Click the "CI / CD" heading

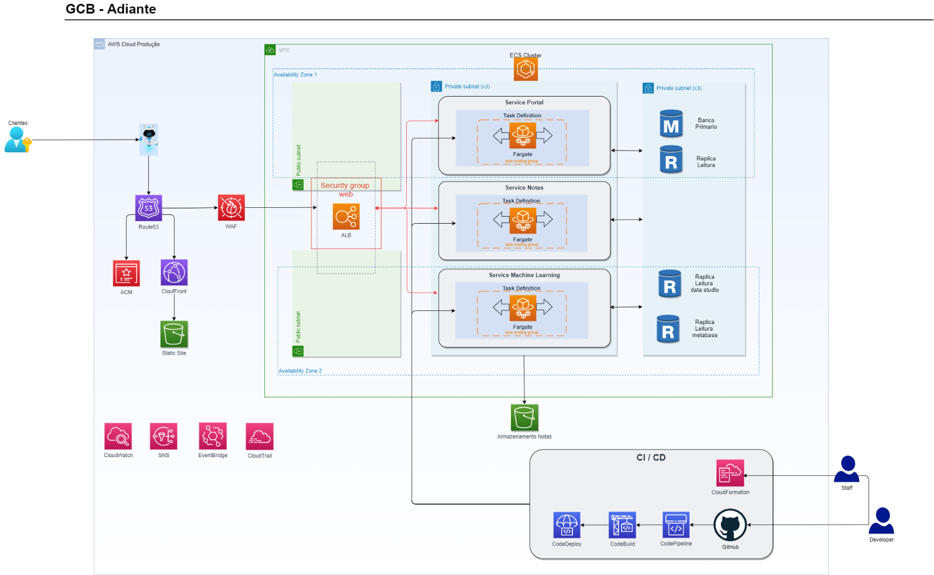[x=651, y=458]
